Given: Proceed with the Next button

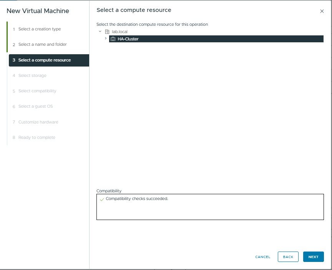Looking at the screenshot, I should [313, 257].
